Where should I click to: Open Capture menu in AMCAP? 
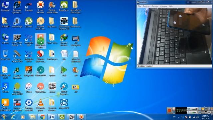[x=163, y=6]
